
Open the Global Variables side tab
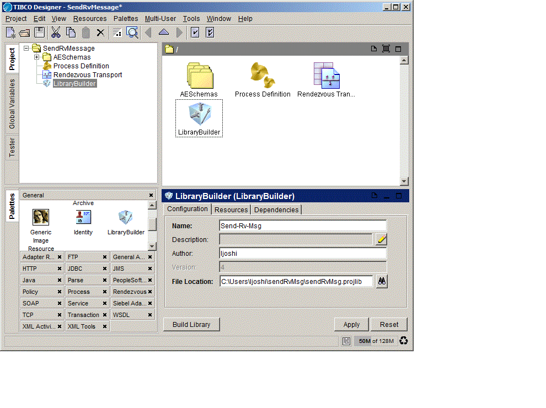coord(12,104)
